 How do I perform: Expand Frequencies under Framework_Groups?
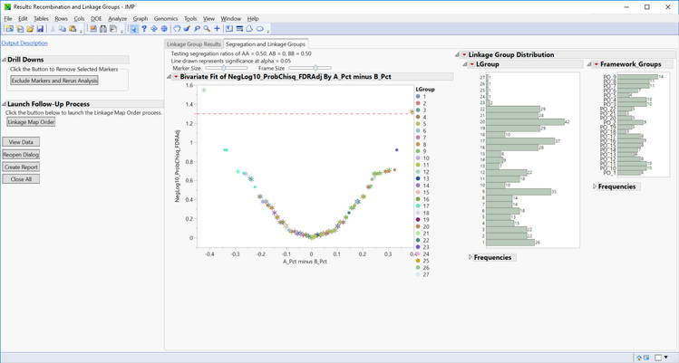[x=595, y=186]
